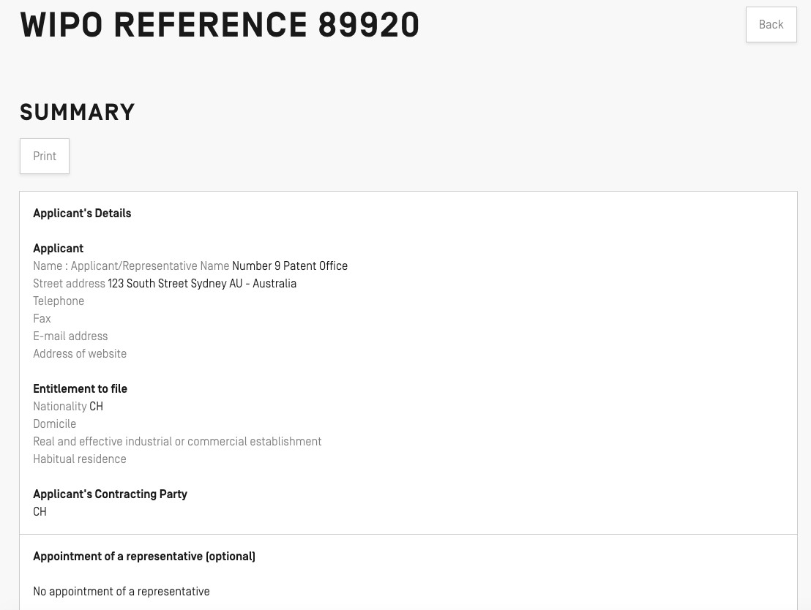Click the CH value under Contracting Party

pyautogui.click(x=40, y=512)
